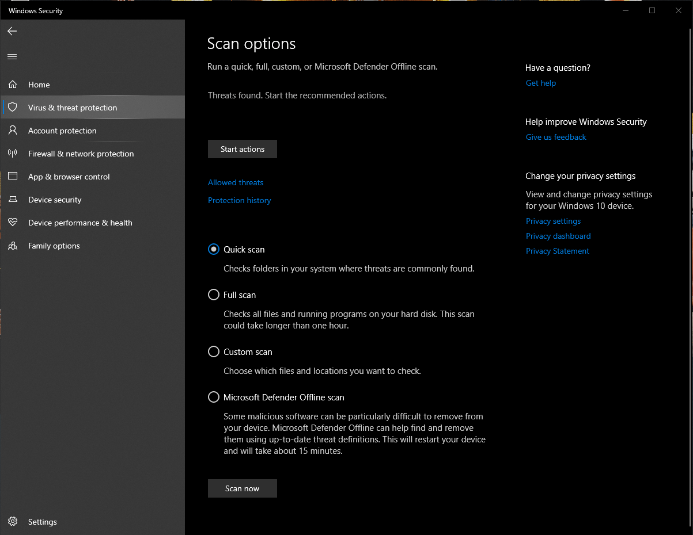The height and width of the screenshot is (535, 693).
Task: Open Firewall & network protection section
Action: pos(93,154)
